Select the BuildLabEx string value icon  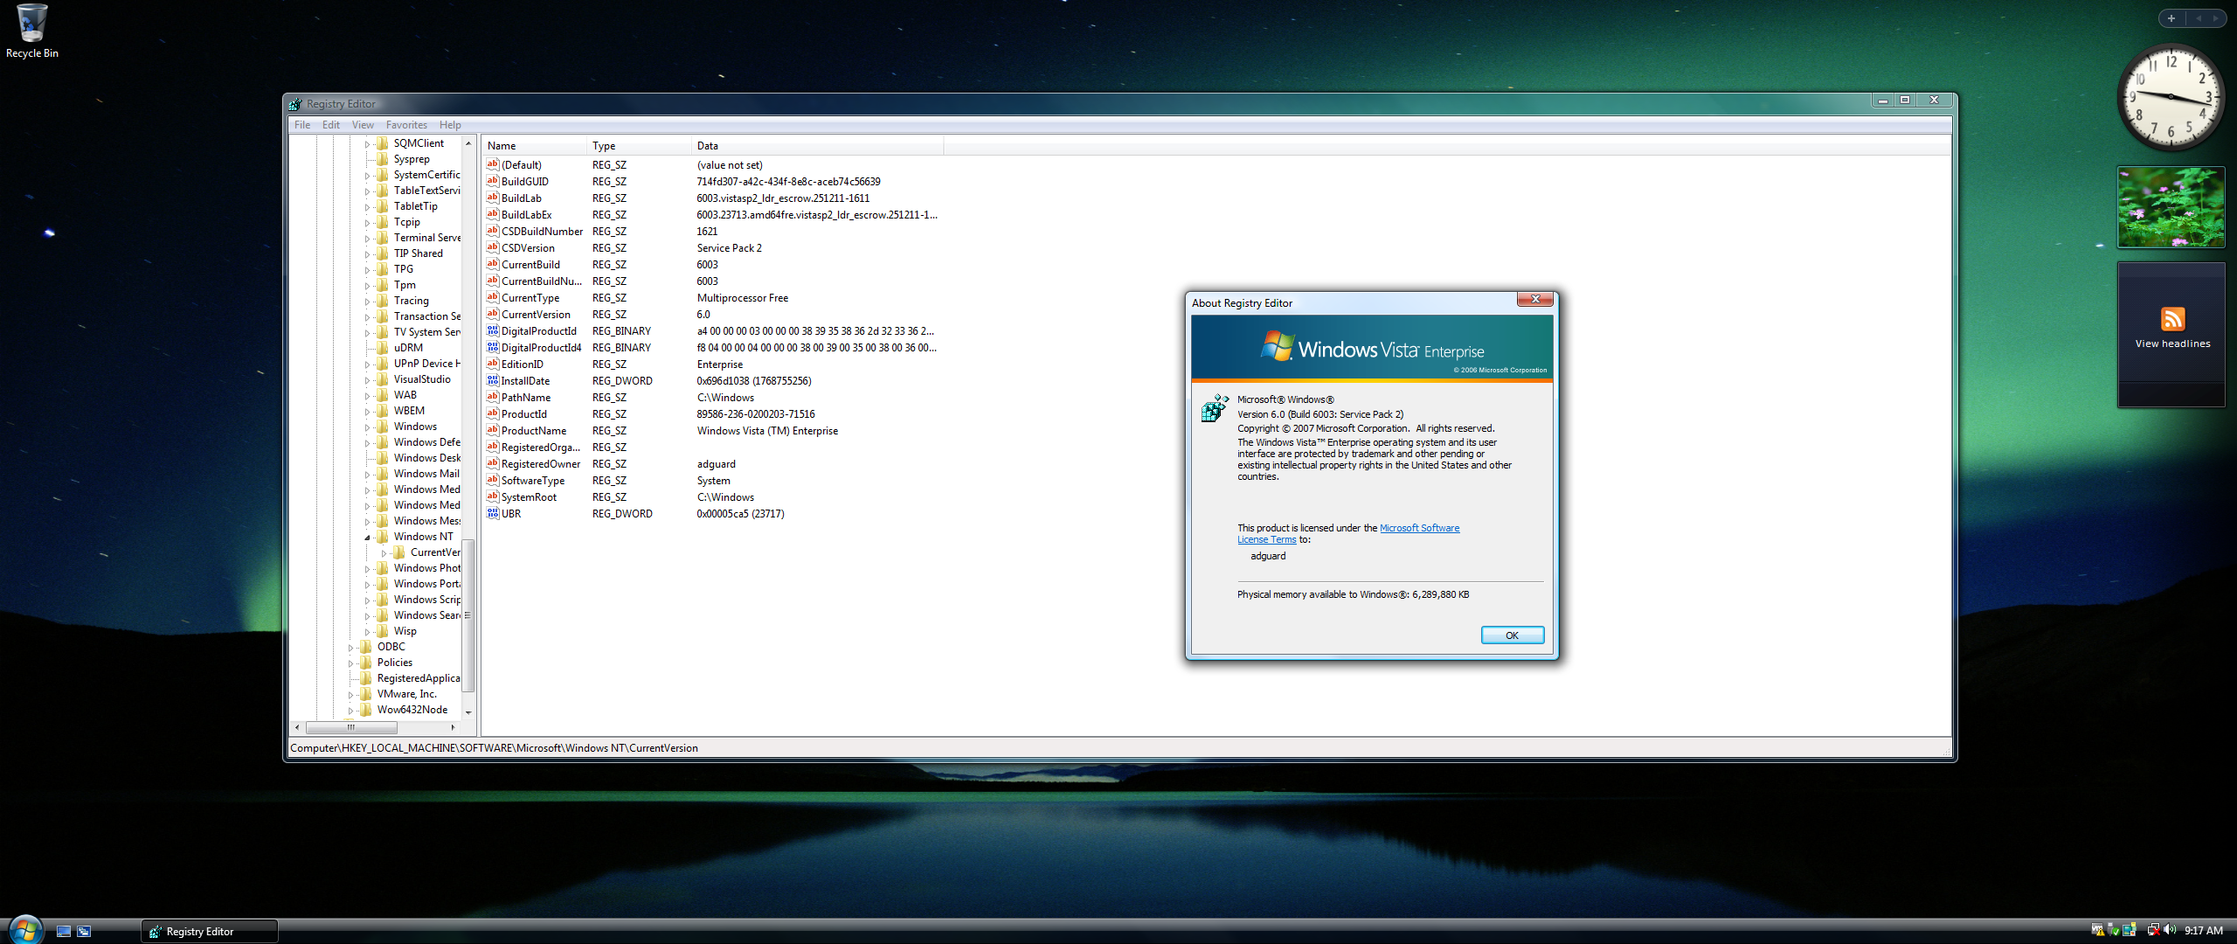[x=493, y=215]
